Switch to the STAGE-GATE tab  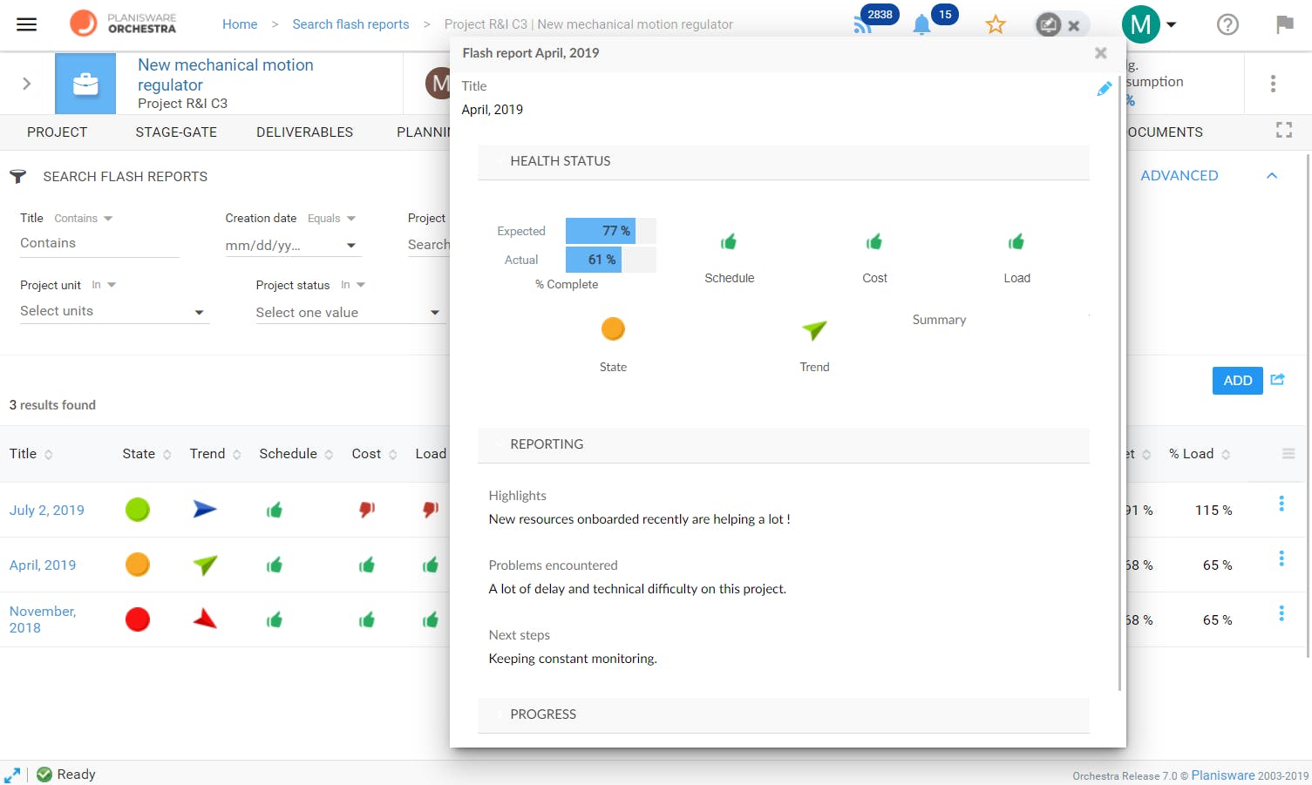(x=176, y=132)
